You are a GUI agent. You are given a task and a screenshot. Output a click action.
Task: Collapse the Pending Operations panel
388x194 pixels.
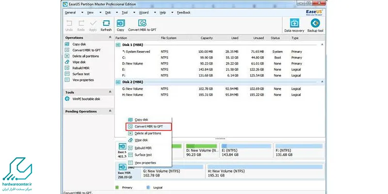click(x=110, y=111)
